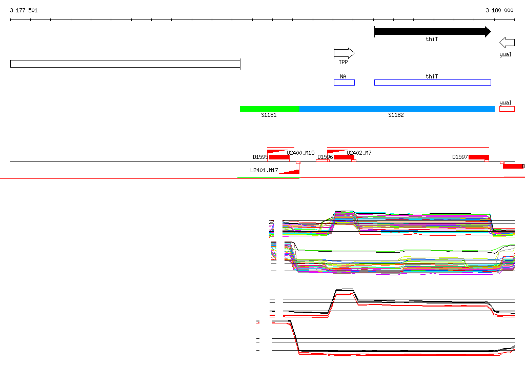Screen dimensions: 525x366
Task: Select the blue-outlined NA box
Action: pyautogui.click(x=344, y=83)
